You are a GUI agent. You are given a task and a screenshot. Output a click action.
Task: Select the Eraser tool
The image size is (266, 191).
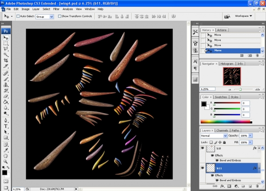[x=6, y=96]
